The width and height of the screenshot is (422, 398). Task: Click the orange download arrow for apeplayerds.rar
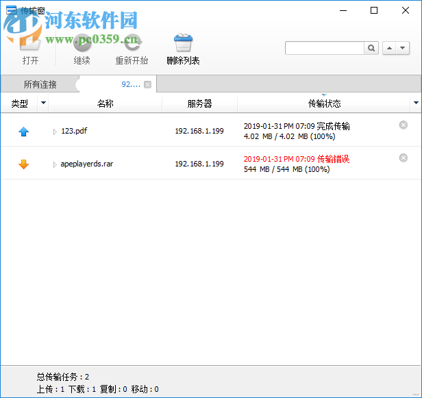point(24,164)
